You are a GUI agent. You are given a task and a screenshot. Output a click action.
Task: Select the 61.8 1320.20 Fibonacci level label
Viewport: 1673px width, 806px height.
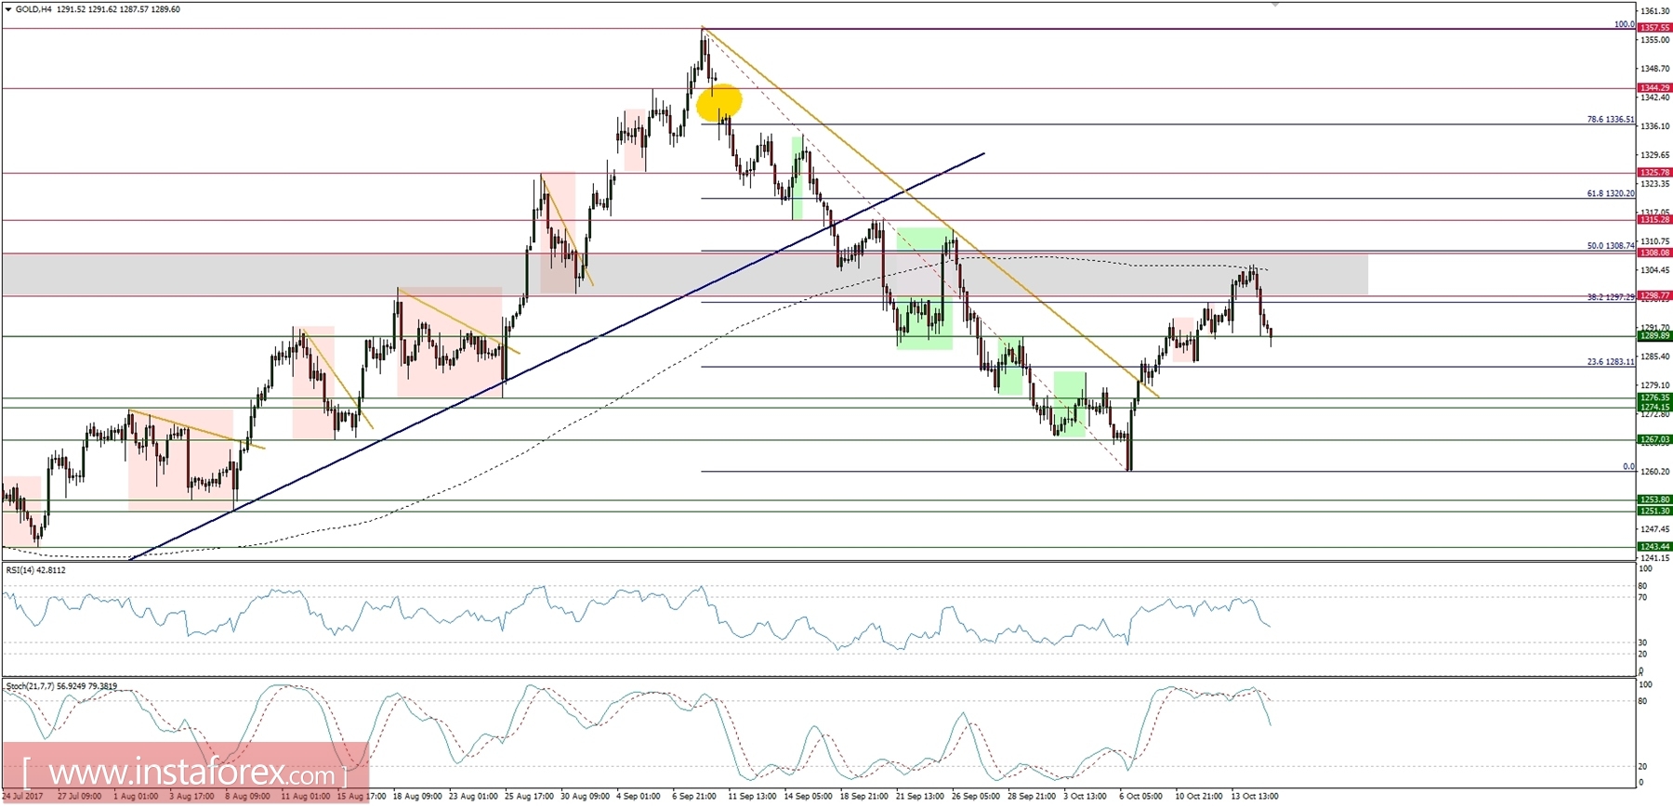click(1610, 194)
